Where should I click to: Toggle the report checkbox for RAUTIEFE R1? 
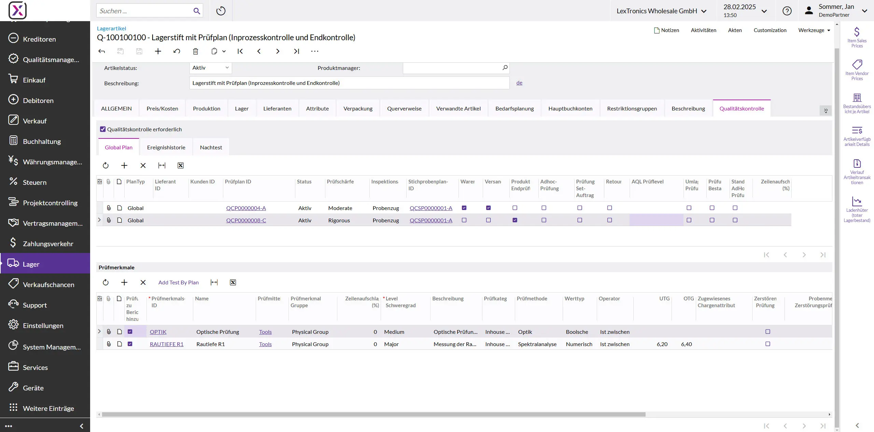pos(130,344)
